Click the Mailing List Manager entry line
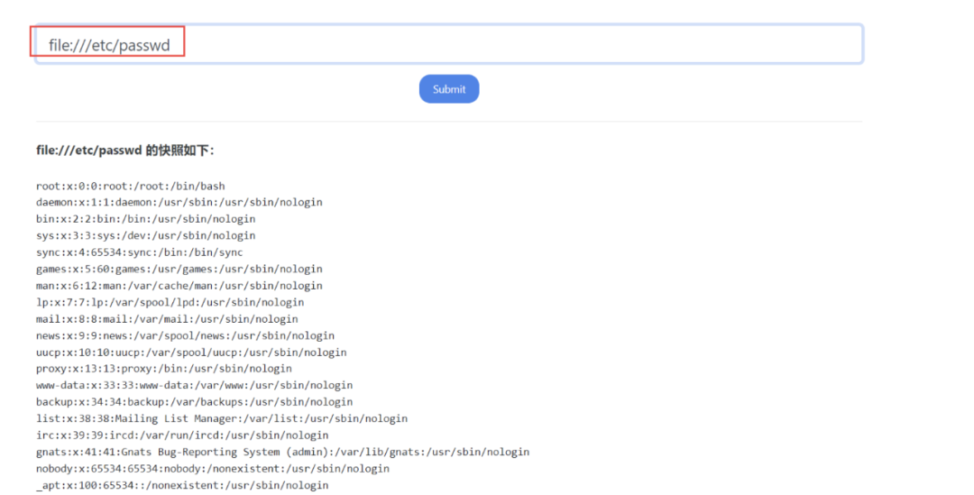This screenshot has height=495, width=974. [x=222, y=418]
